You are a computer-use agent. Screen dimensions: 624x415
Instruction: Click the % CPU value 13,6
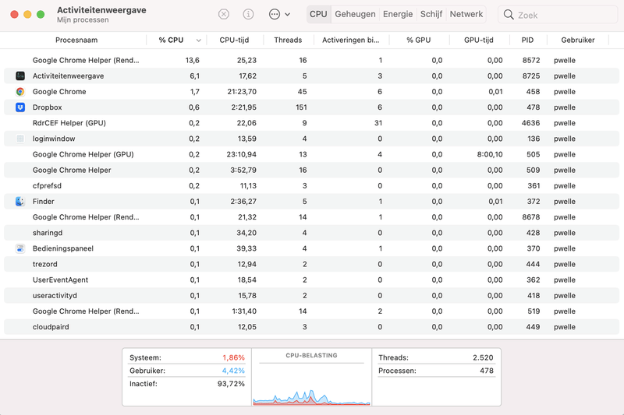[x=192, y=61]
